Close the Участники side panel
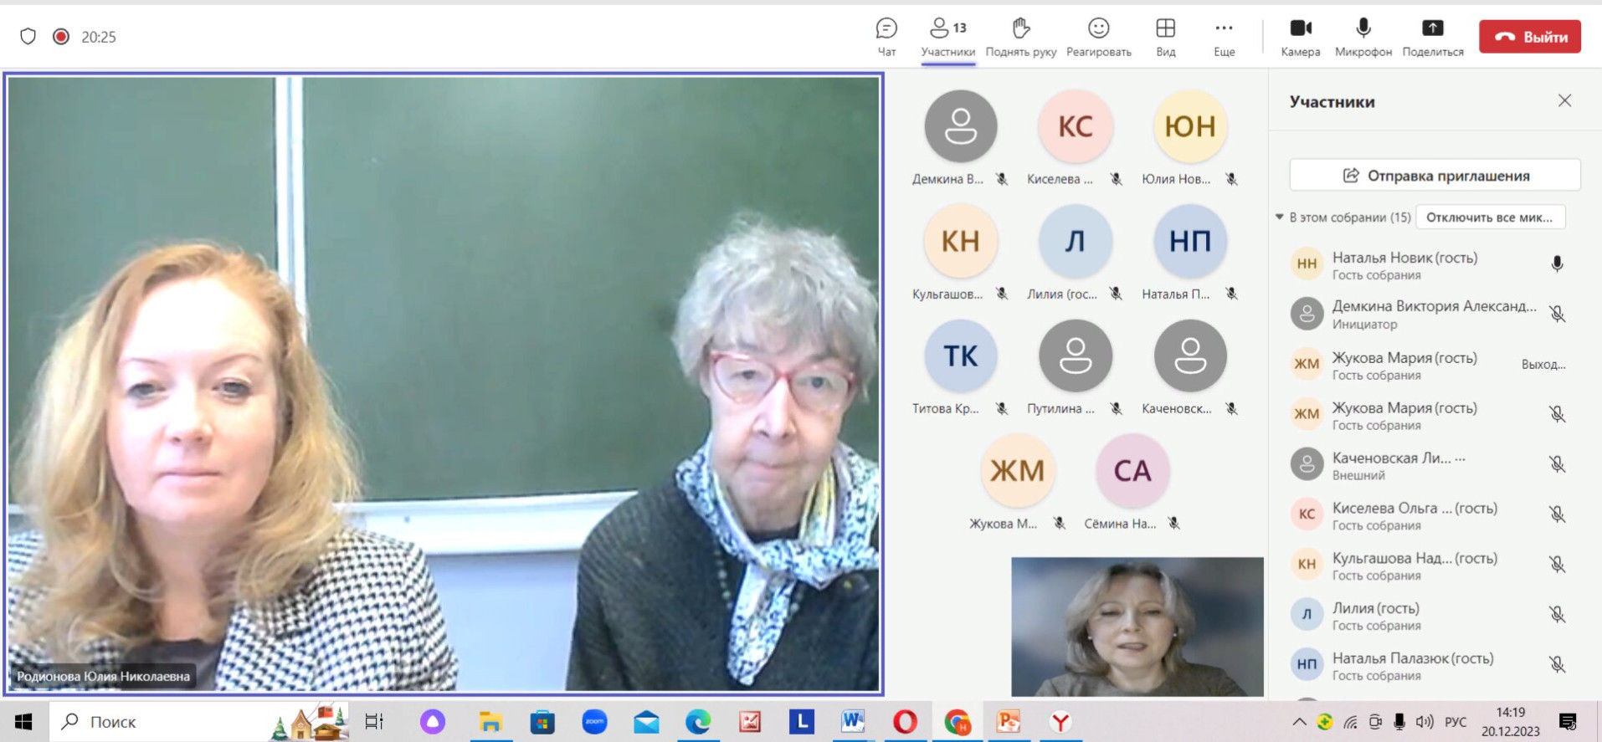The width and height of the screenshot is (1602, 742). [1564, 101]
